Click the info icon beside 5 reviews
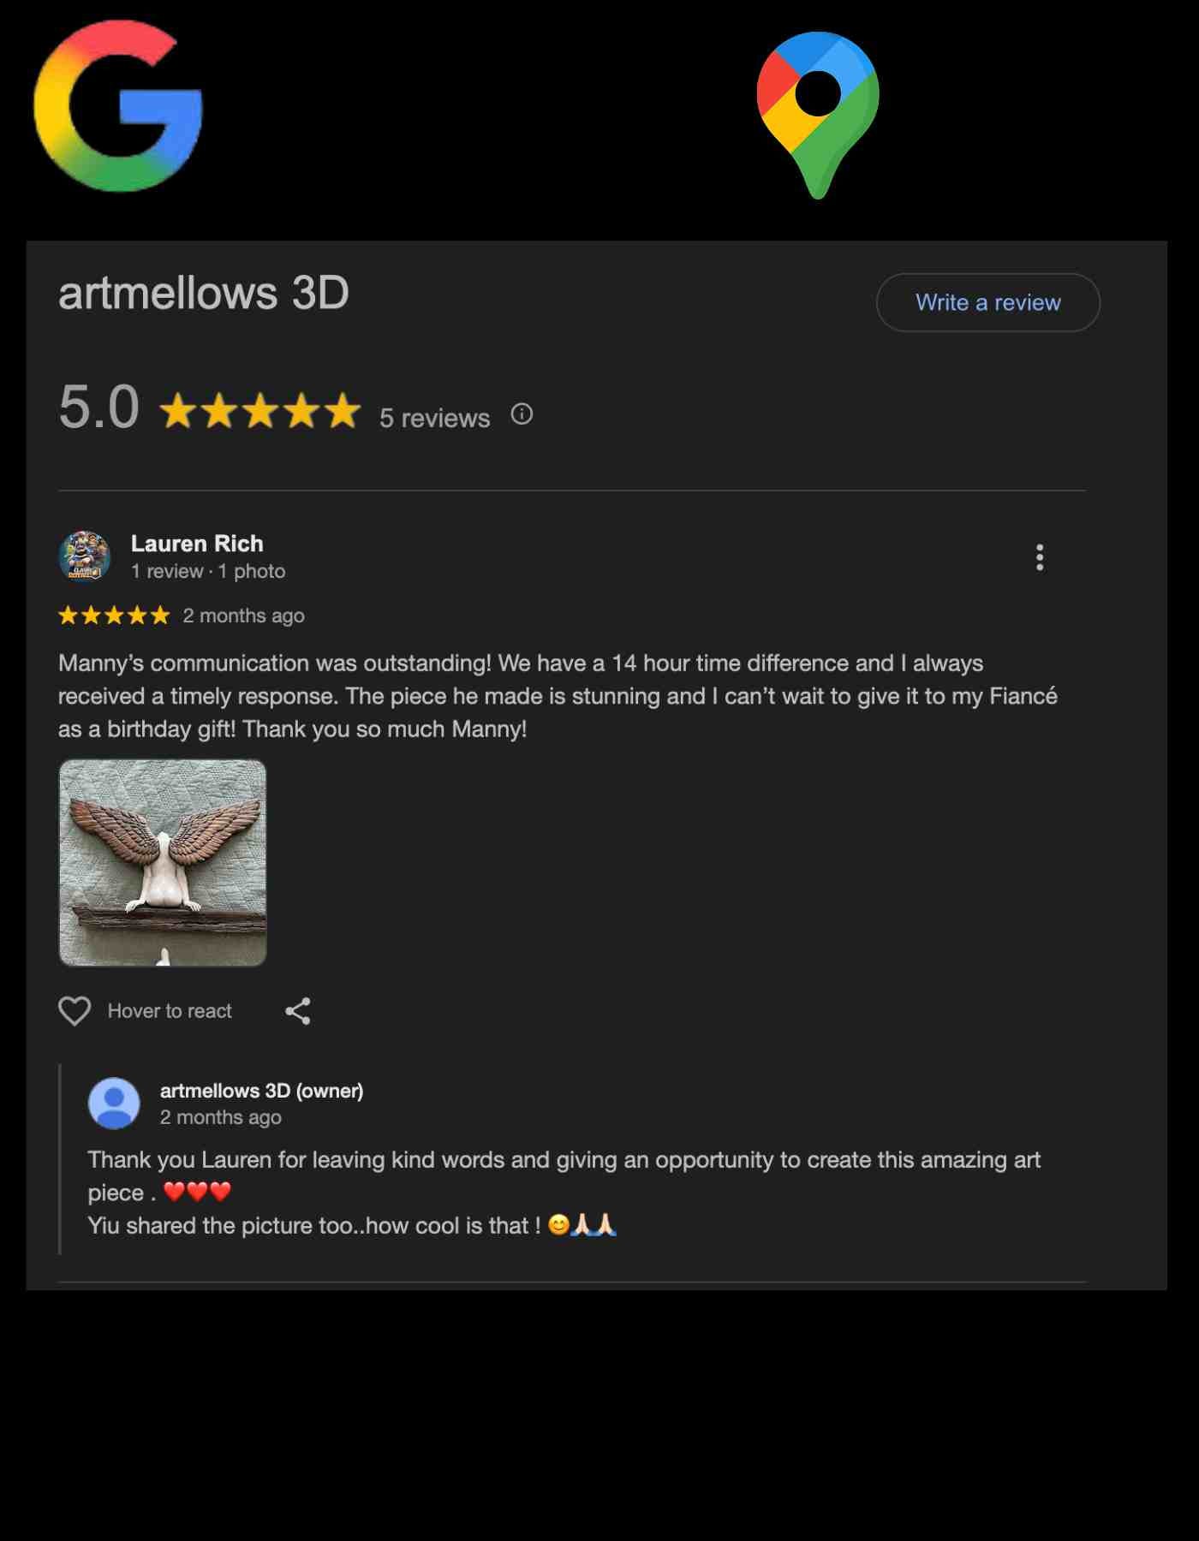Viewport: 1199px width, 1541px height. pyautogui.click(x=522, y=414)
